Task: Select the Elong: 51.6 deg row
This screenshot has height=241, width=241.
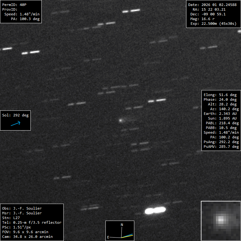Action: (x=220, y=95)
